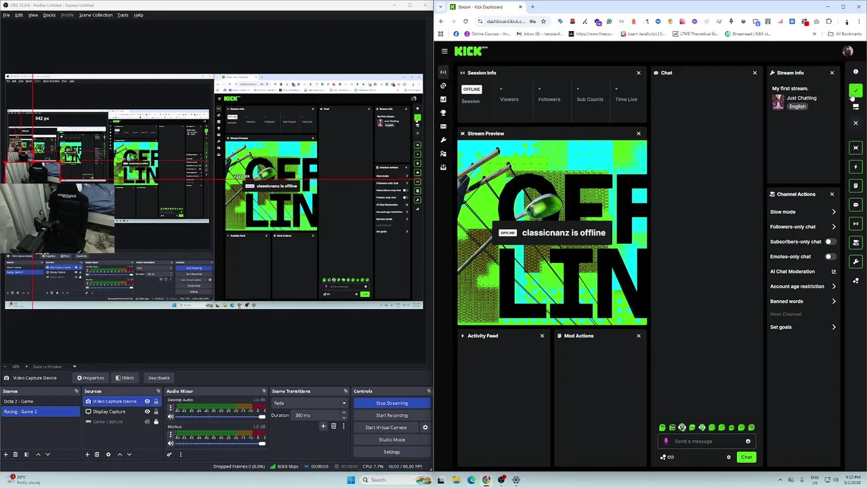Remove selected source with trash icon
This screenshot has width=867, height=488.
coord(97,454)
